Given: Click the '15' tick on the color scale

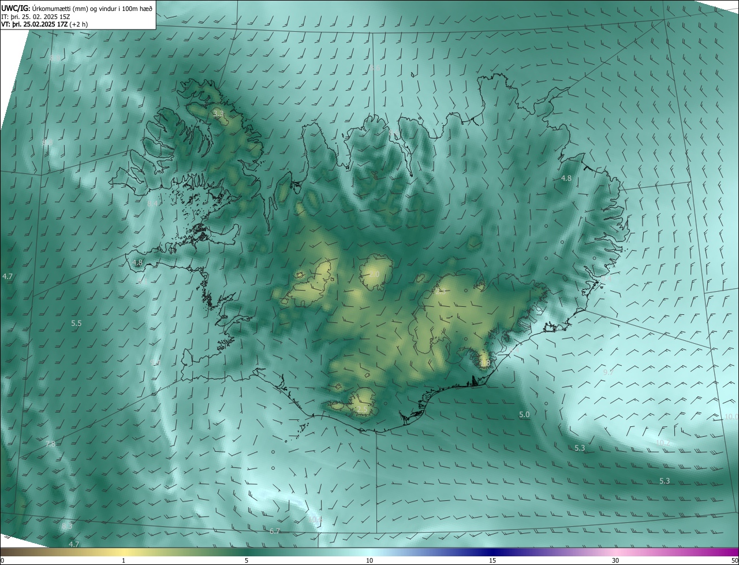Looking at the screenshot, I should (492, 560).
